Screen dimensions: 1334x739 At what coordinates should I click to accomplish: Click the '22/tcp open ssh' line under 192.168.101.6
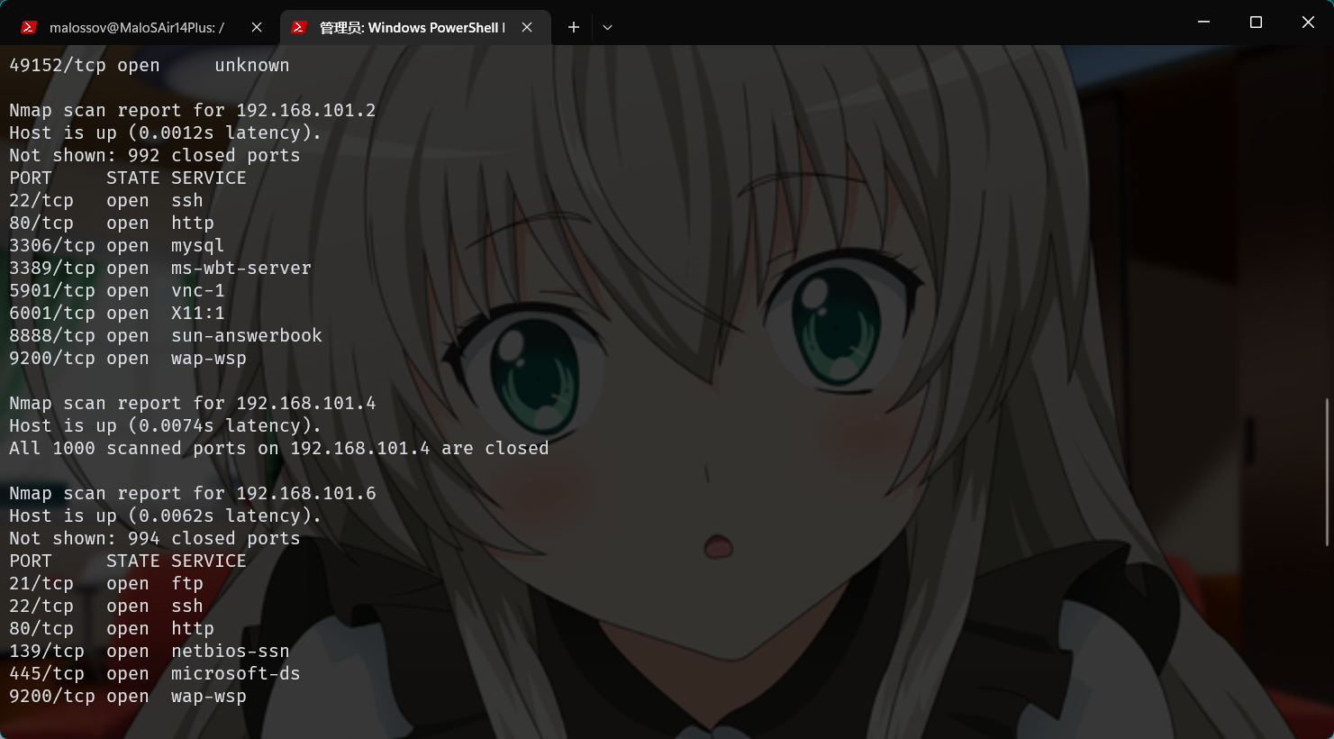point(106,606)
